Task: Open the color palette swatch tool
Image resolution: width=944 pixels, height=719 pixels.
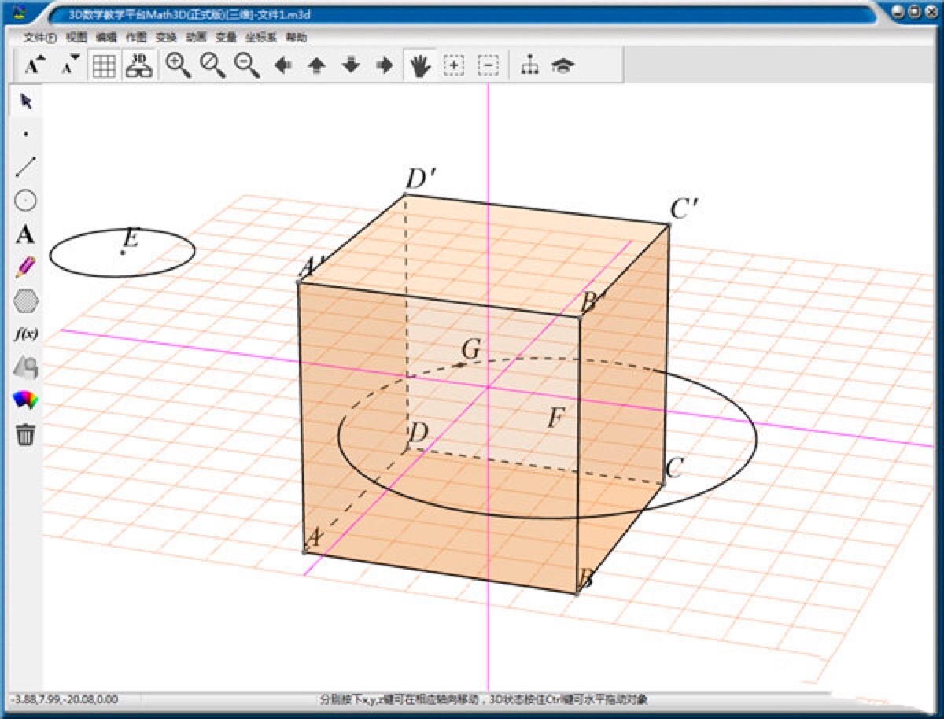Action: pyautogui.click(x=25, y=400)
